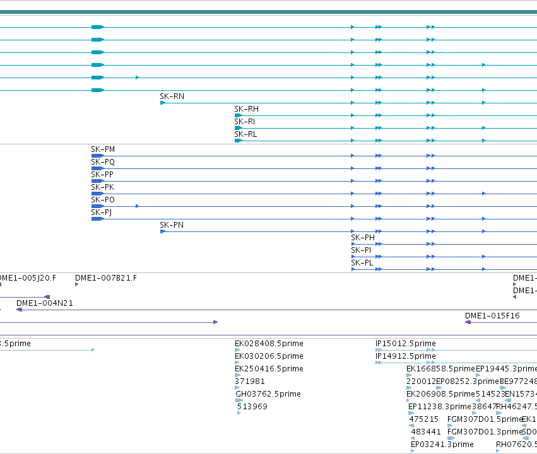The height and width of the screenshot is (454, 537).
Task: Open the SK-RL transcript label
Action: coord(245,134)
